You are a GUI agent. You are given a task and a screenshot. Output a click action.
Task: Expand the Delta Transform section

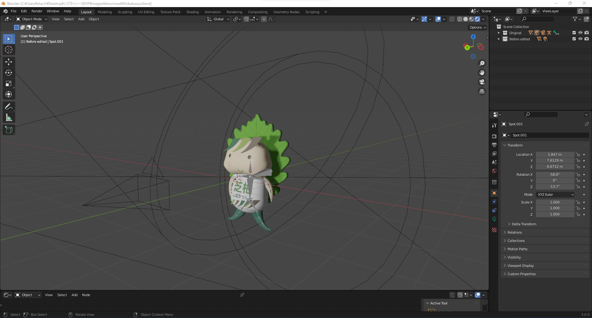pos(524,224)
